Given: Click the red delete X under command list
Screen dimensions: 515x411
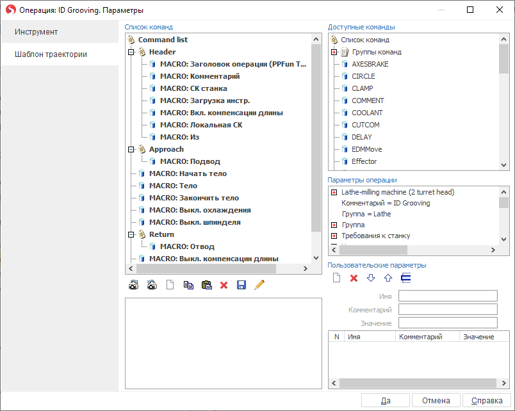Looking at the screenshot, I should coord(224,286).
